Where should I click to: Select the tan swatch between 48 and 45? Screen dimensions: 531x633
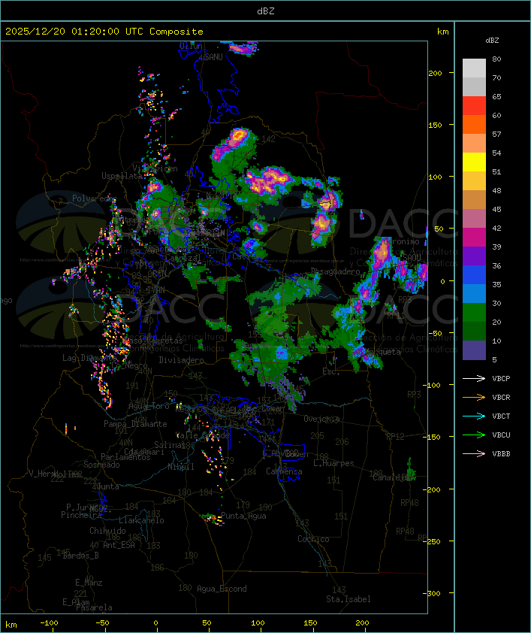click(474, 200)
